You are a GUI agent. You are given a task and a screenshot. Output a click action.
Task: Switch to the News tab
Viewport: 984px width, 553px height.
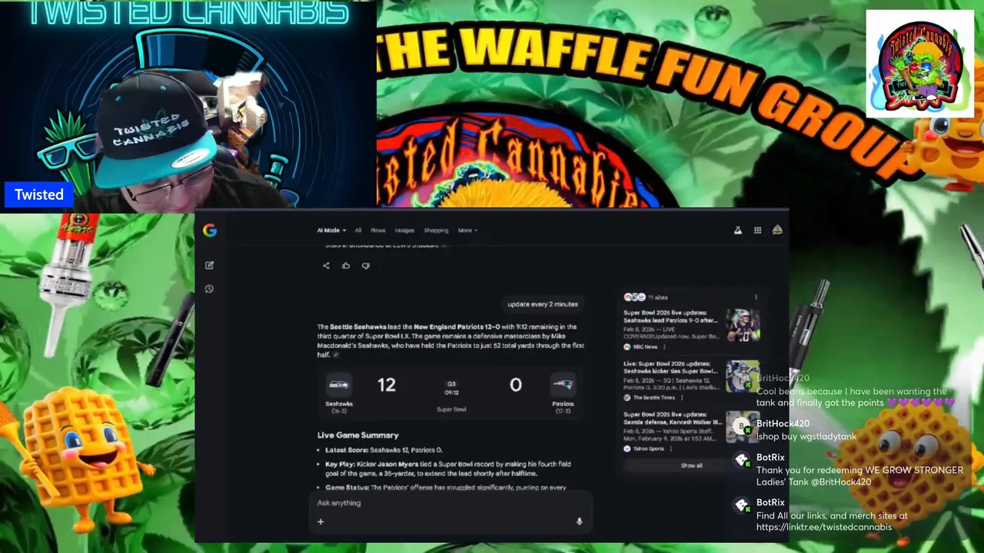[378, 230]
